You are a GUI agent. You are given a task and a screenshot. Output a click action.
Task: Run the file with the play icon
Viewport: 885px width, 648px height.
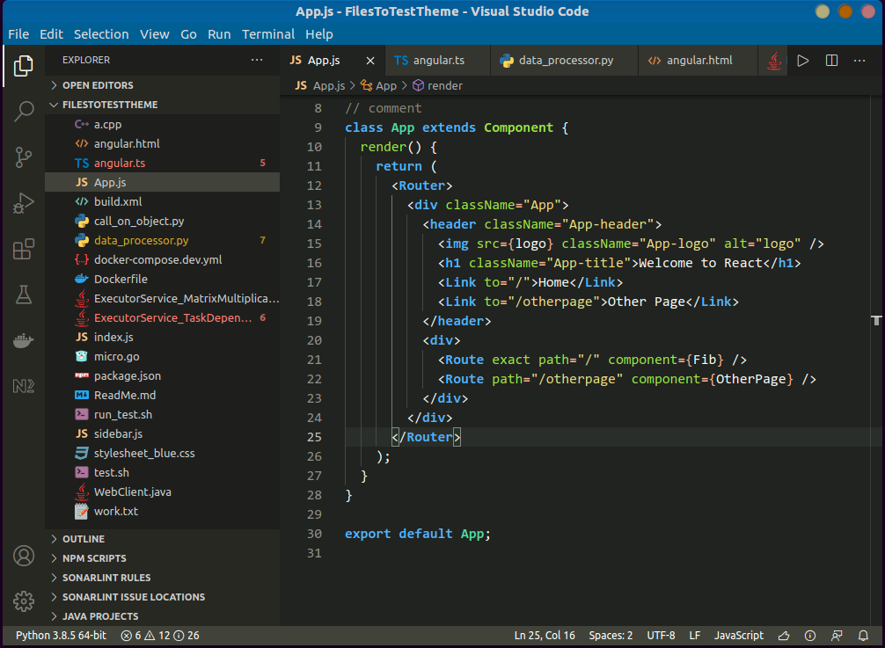point(802,61)
